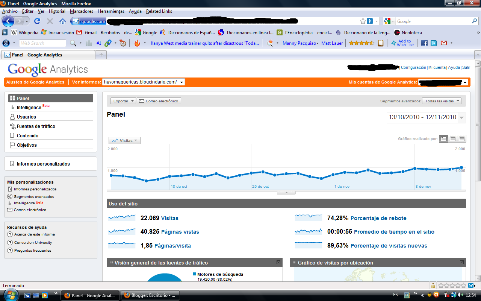Open Neoloteca bookmark
This screenshot has height=301, width=481.
click(x=408, y=32)
